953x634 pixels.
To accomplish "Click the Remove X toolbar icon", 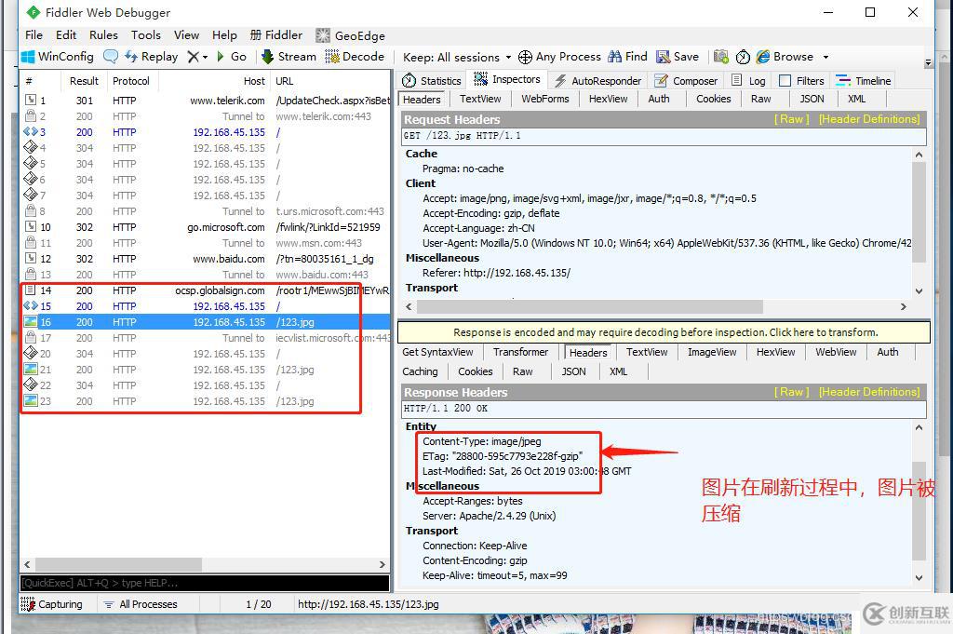I will (x=194, y=57).
